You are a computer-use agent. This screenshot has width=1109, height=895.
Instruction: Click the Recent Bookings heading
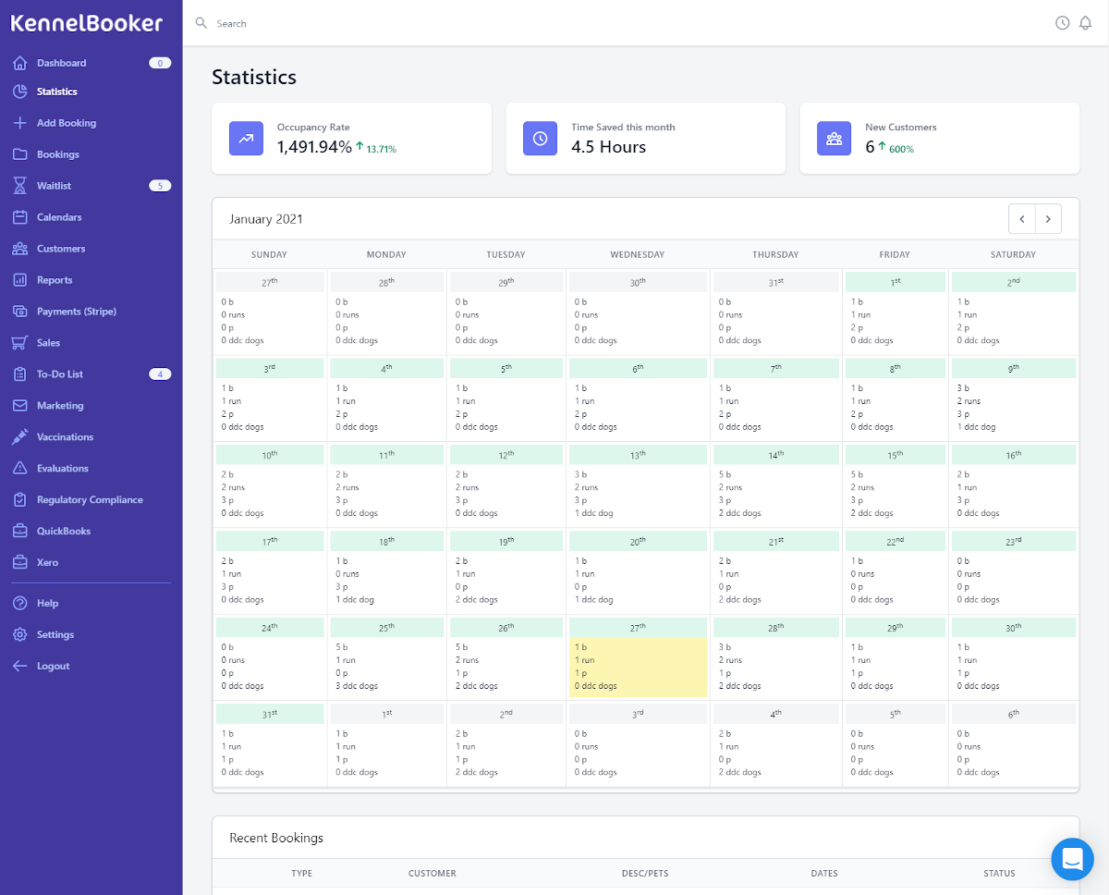[x=276, y=838]
